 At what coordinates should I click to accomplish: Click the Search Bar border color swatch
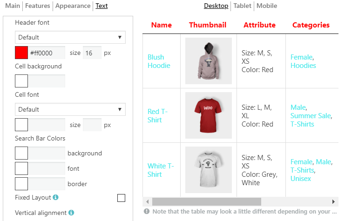21,184
